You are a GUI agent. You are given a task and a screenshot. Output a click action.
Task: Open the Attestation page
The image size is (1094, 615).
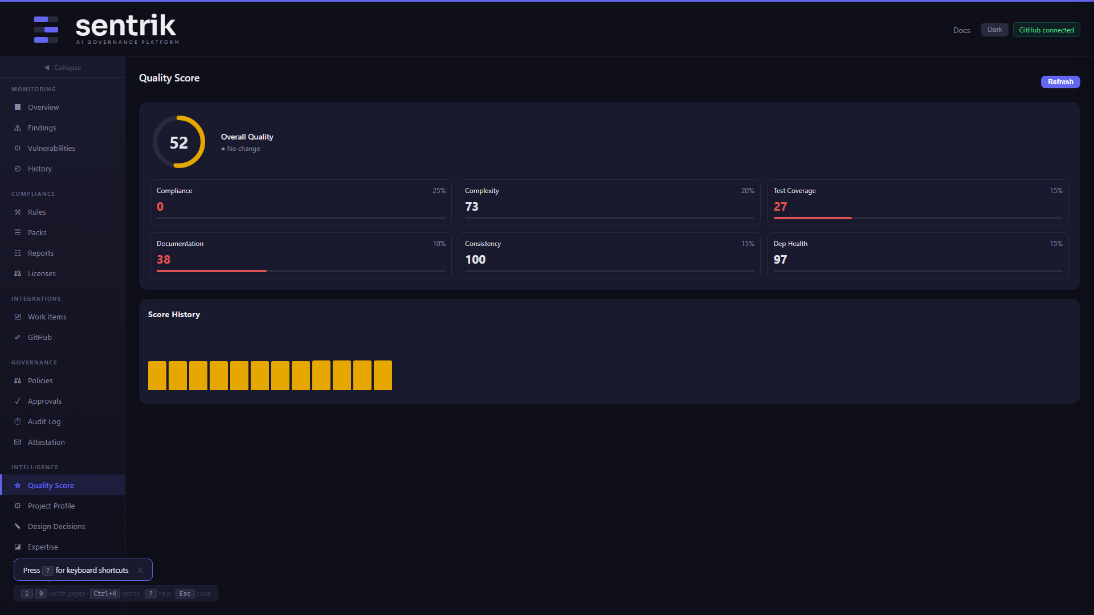pyautogui.click(x=46, y=442)
